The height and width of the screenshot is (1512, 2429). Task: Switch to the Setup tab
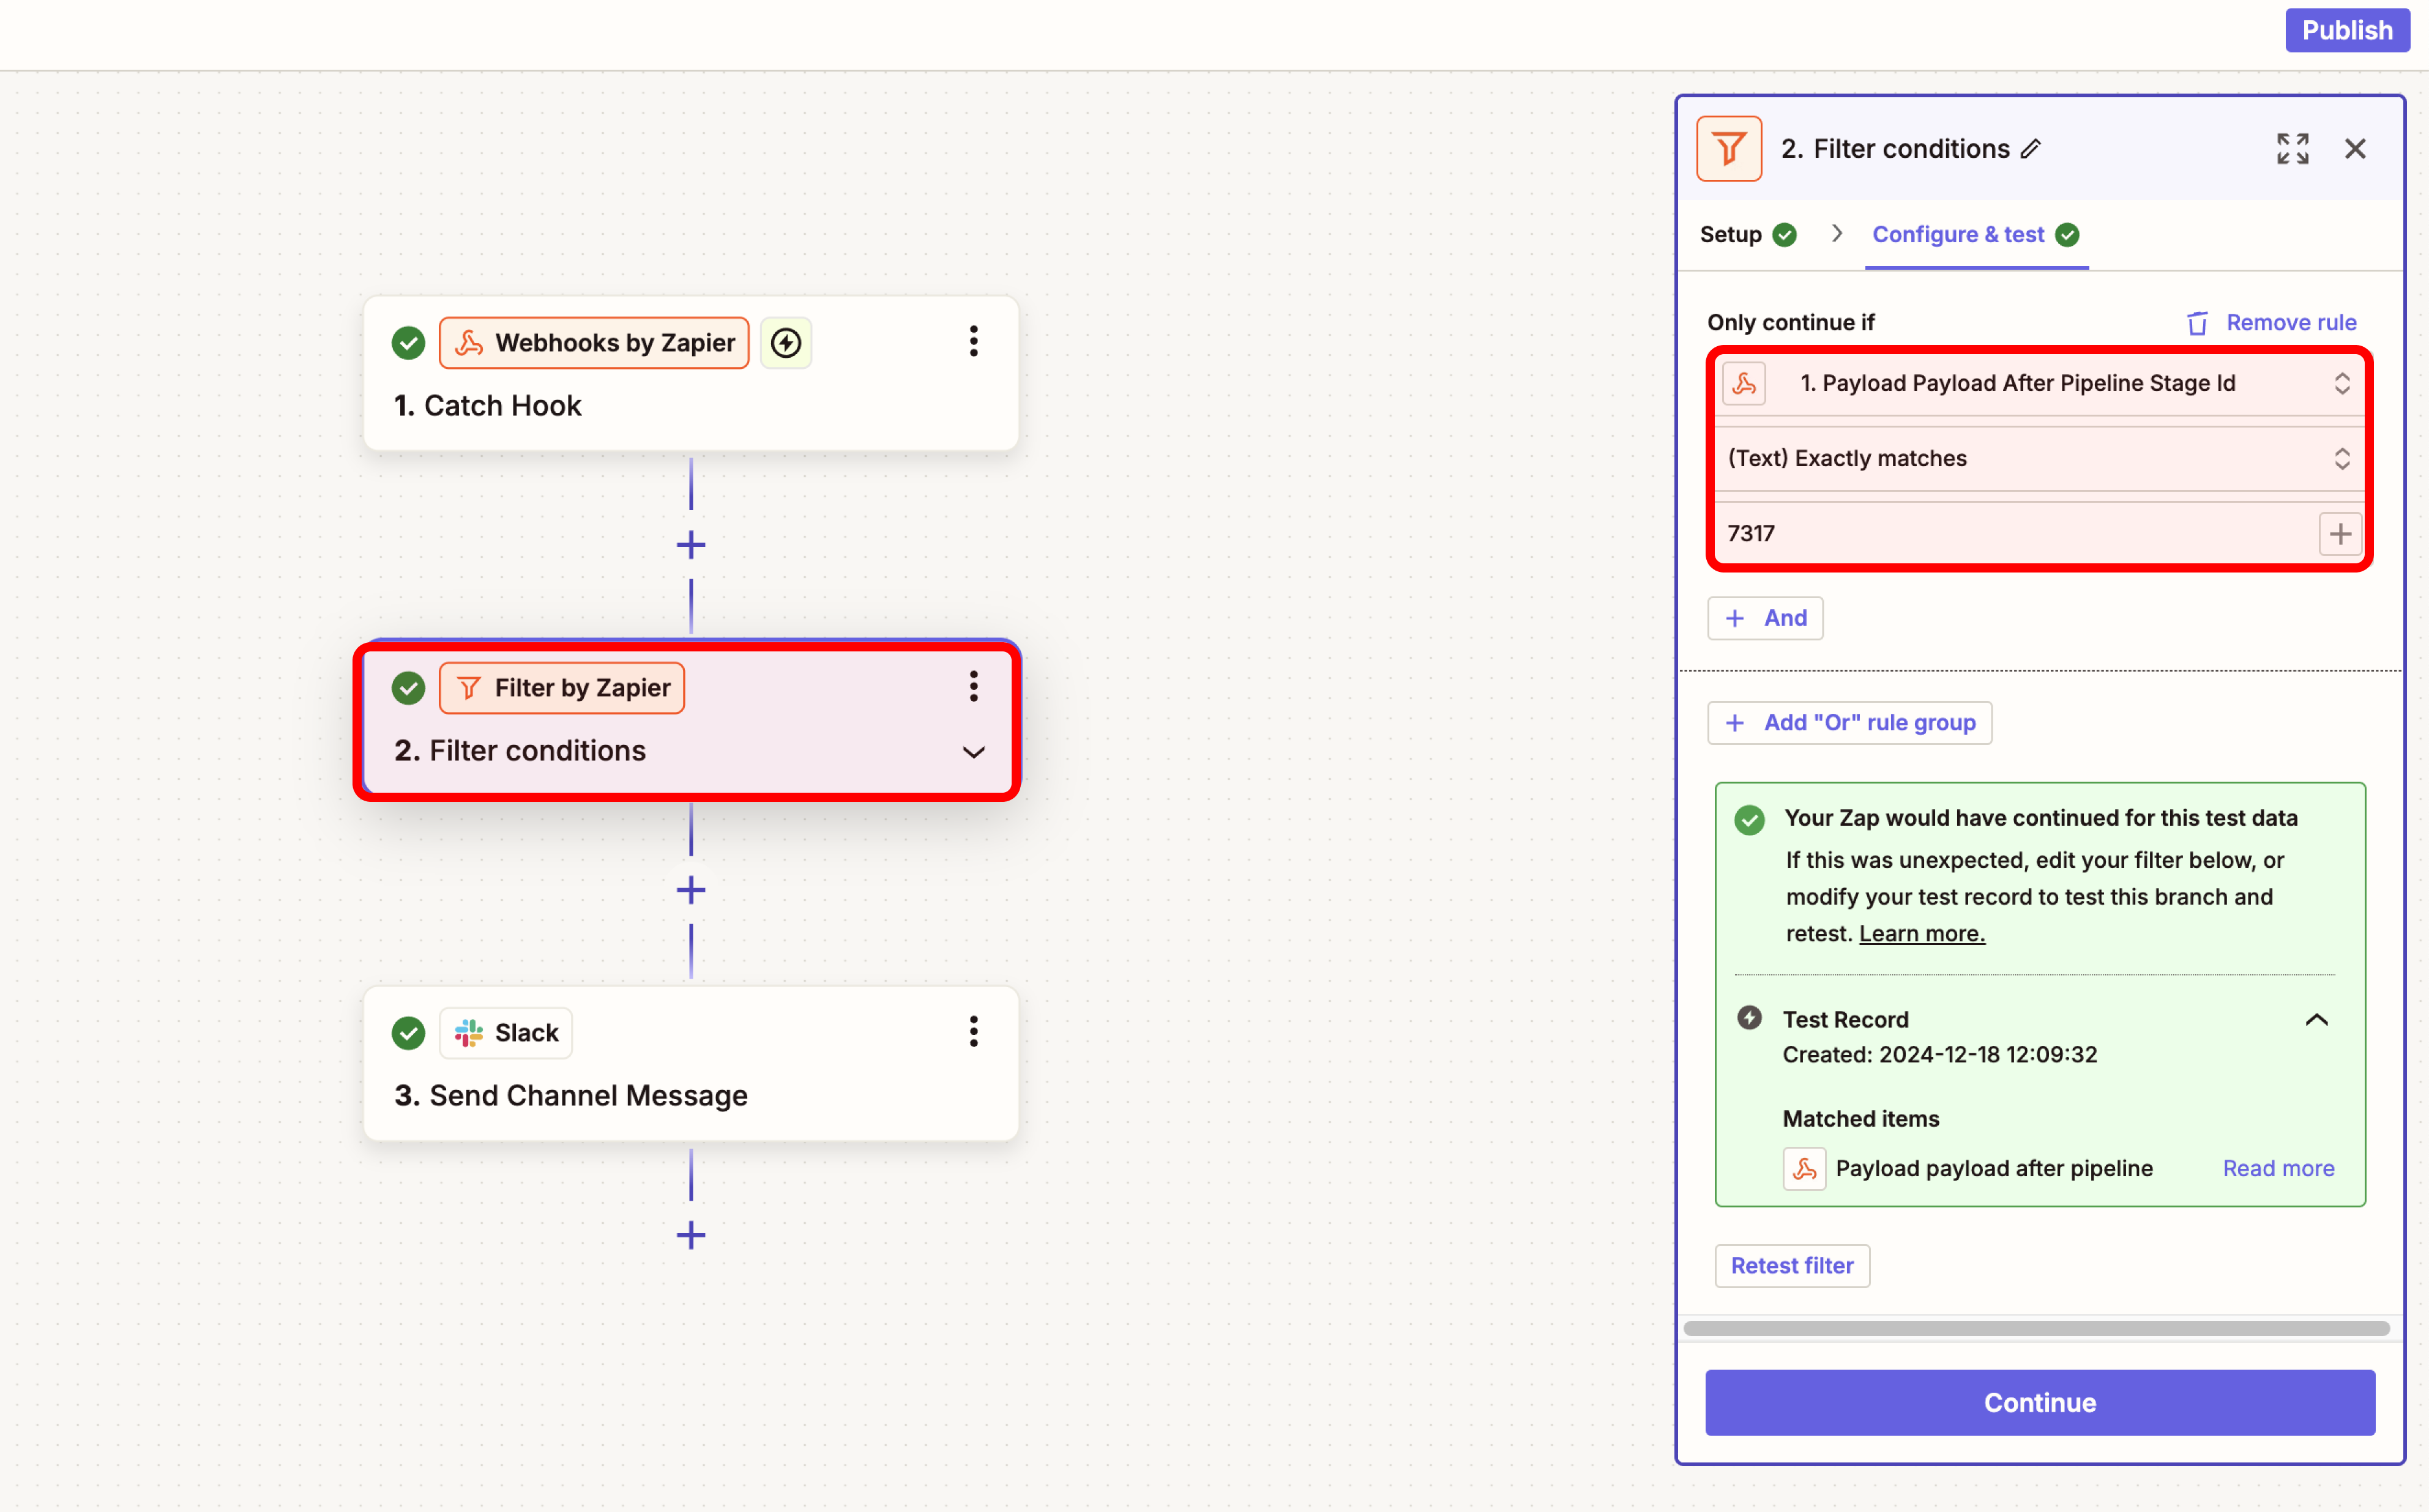click(1731, 235)
